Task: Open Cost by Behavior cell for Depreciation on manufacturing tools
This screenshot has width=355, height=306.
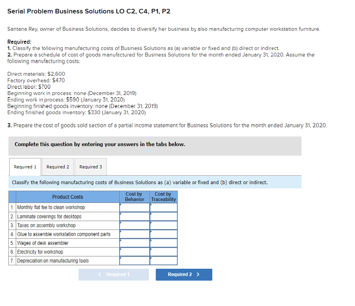Action: click(135, 261)
